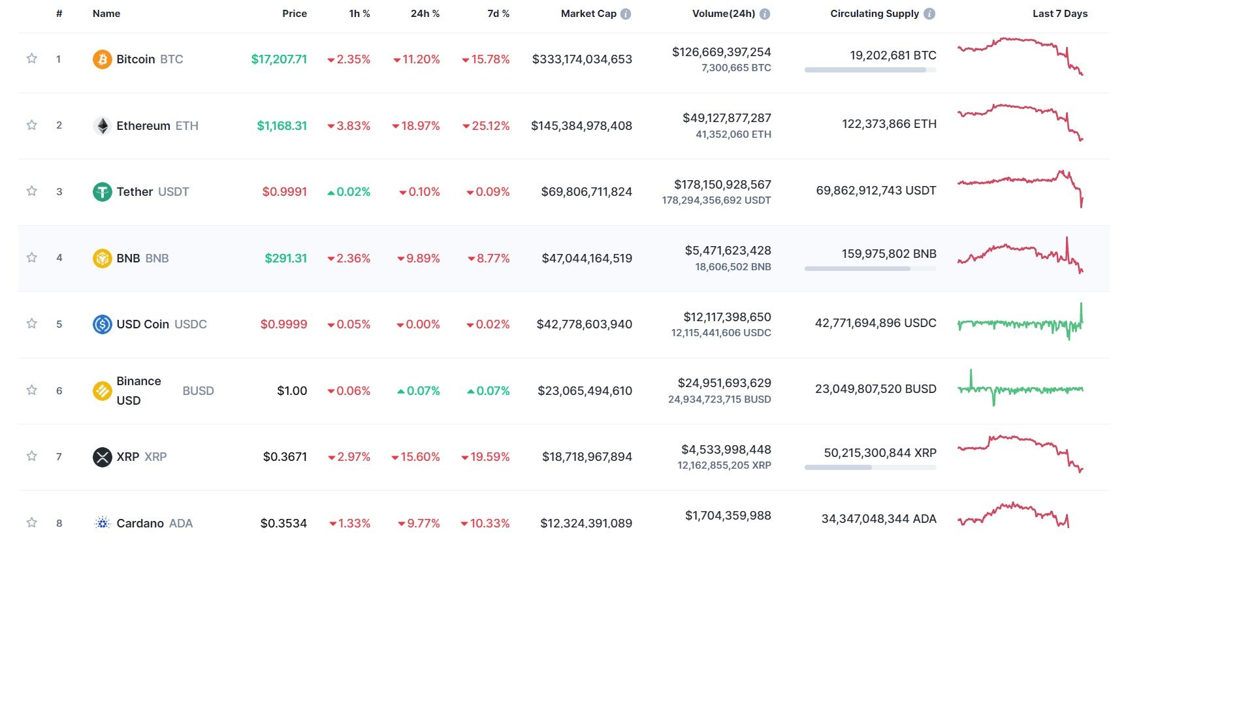The image size is (1254, 705).
Task: Click XRP circulating supply progress bar
Action: coord(870,467)
